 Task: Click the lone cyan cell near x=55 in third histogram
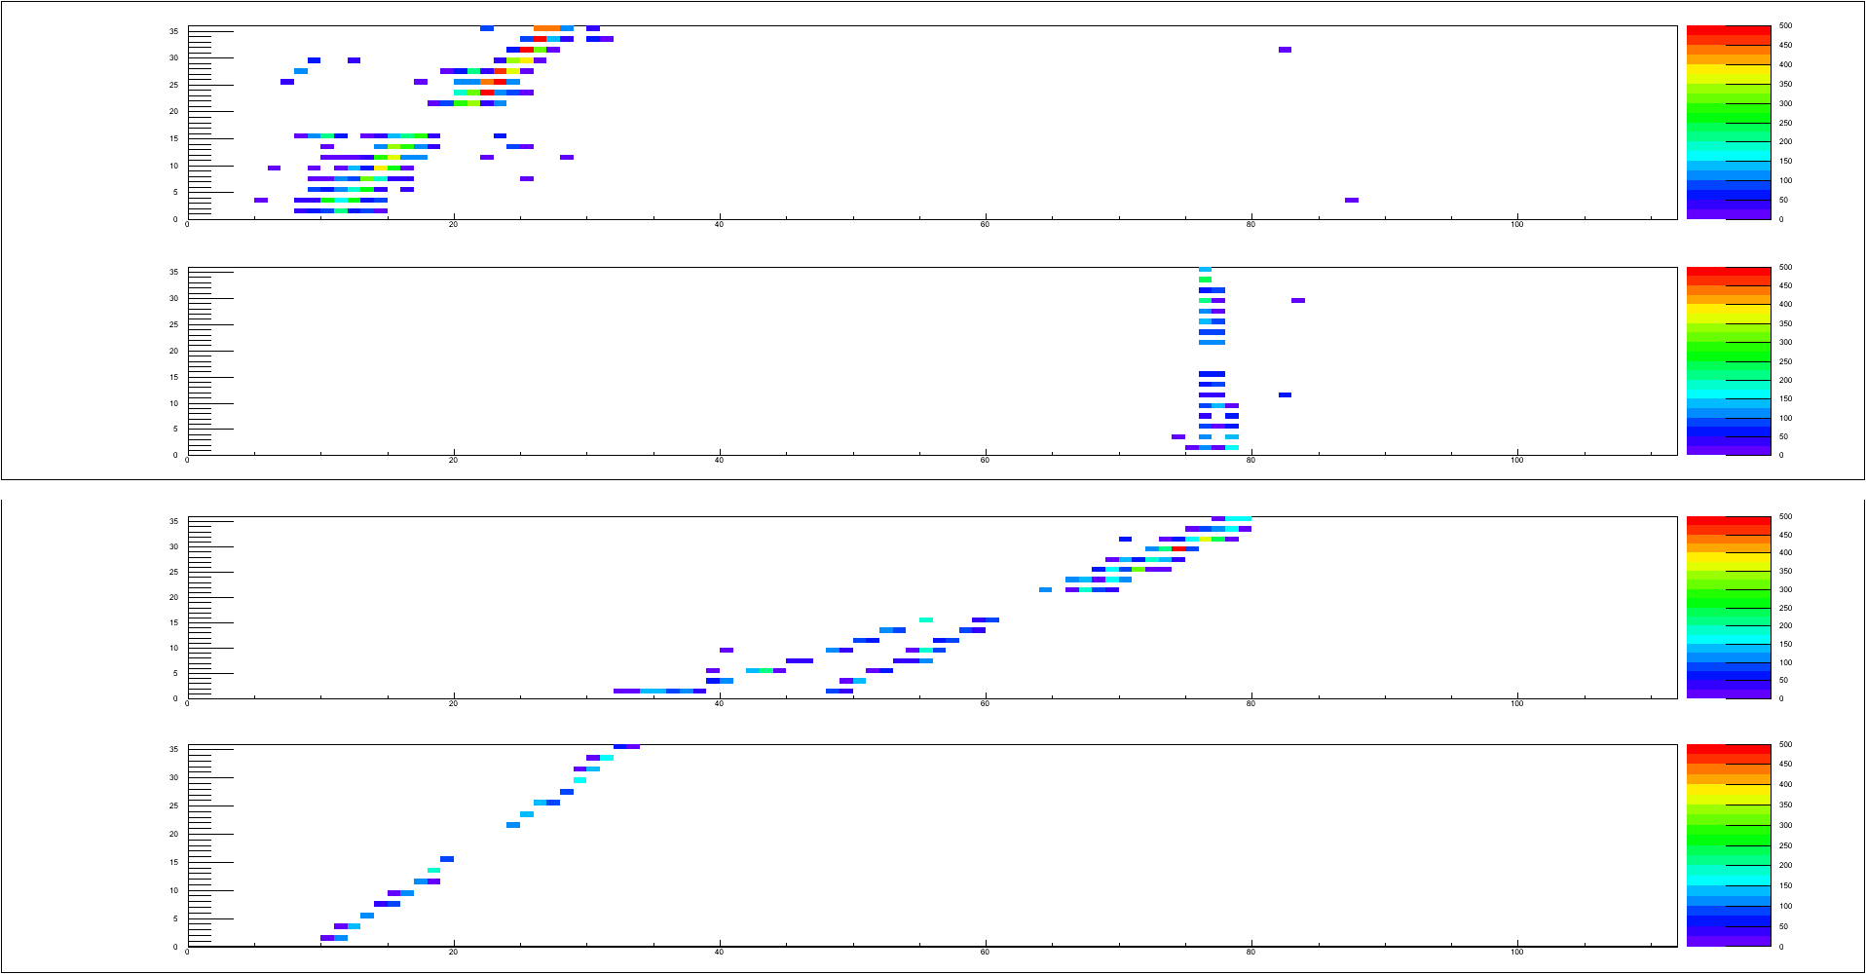pos(926,619)
